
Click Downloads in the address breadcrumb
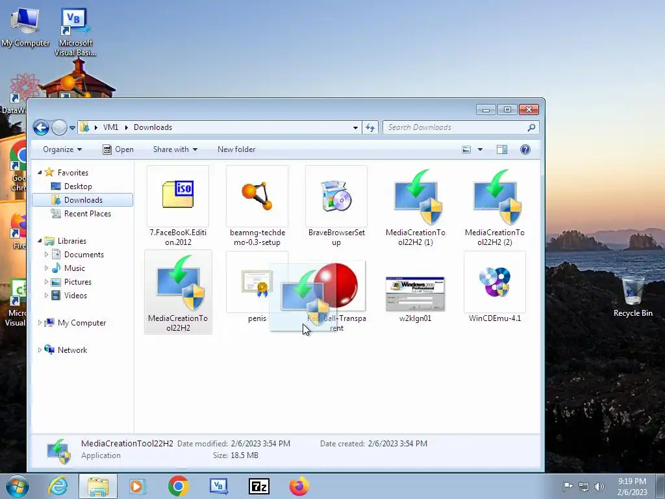(x=153, y=127)
